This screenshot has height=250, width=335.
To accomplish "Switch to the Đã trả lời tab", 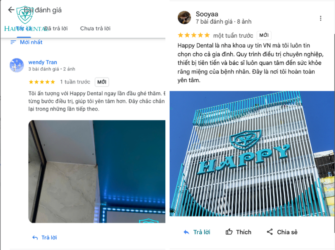I will pyautogui.click(x=56, y=28).
